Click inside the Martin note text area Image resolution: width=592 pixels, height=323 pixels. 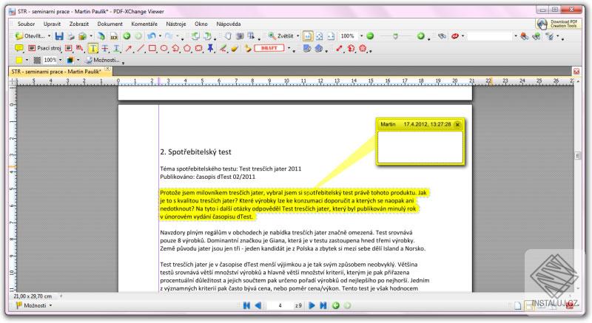click(420, 147)
